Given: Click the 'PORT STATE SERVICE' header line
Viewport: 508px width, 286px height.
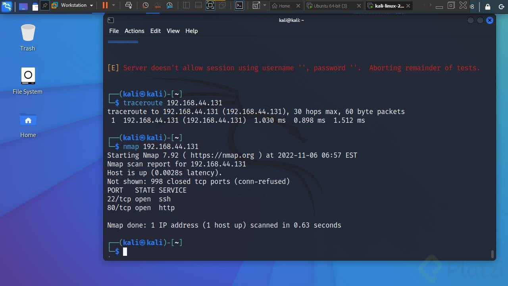Looking at the screenshot, I should pyautogui.click(x=147, y=190).
